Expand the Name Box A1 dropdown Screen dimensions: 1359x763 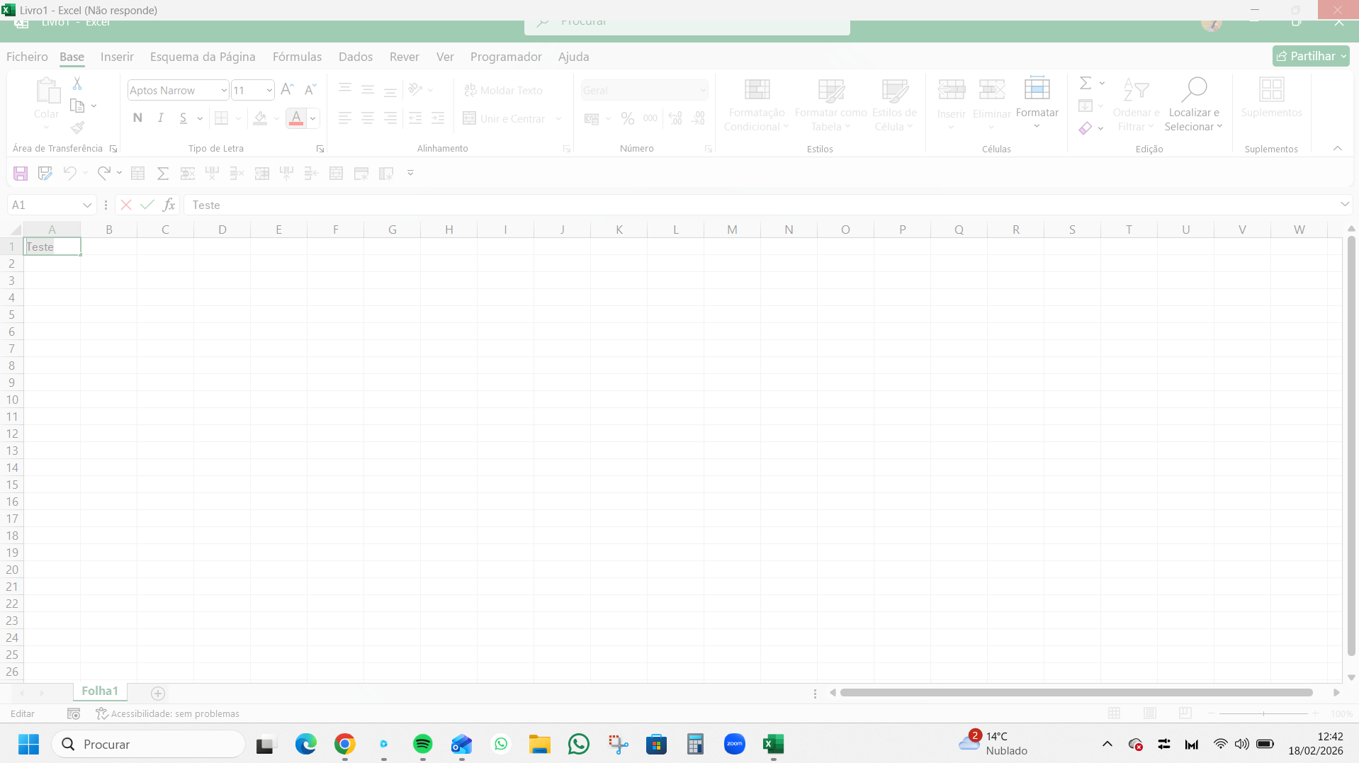point(87,205)
